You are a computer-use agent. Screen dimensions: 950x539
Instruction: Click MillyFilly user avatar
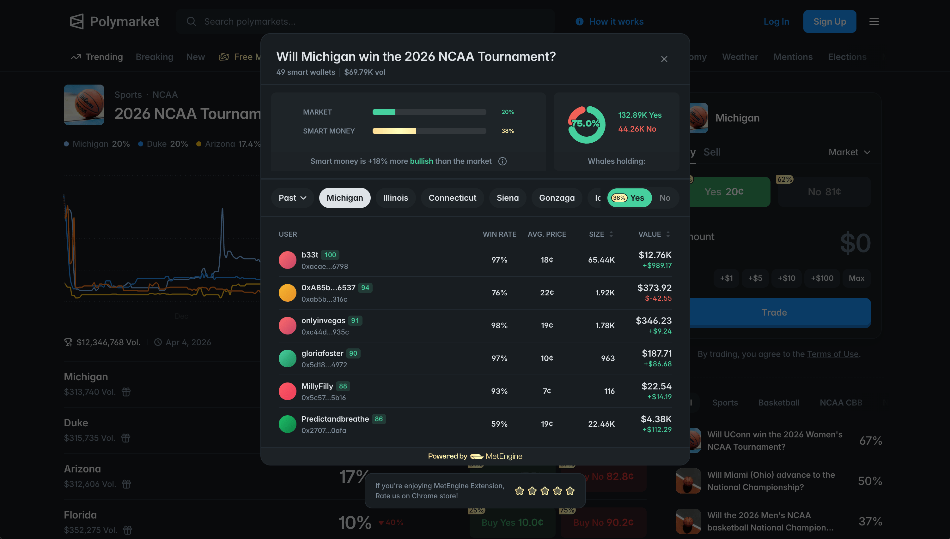point(287,391)
